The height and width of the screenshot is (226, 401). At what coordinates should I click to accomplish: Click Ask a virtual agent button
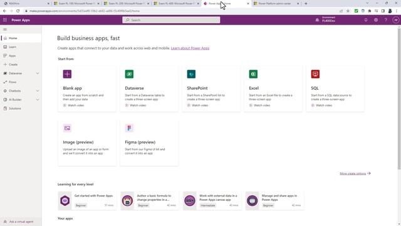21,222
